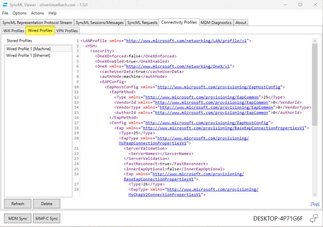Switch to SyncML Representation Protocol Stream tab
This screenshot has height=227, width=323.
[x=37, y=23]
